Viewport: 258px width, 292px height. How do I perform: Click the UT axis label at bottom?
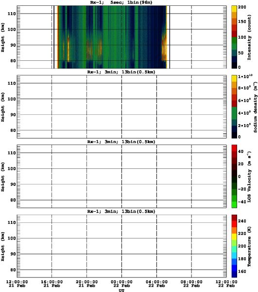pyautogui.click(x=121, y=290)
